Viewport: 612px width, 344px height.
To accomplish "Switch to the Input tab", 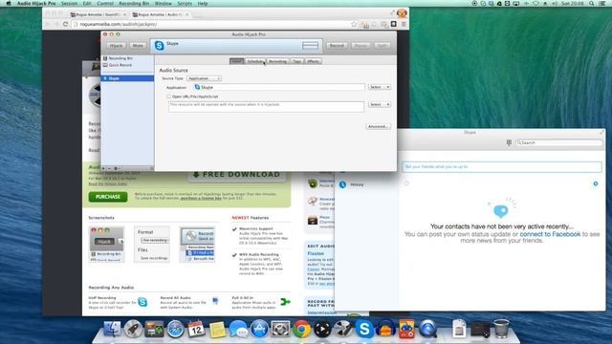I will (236, 61).
